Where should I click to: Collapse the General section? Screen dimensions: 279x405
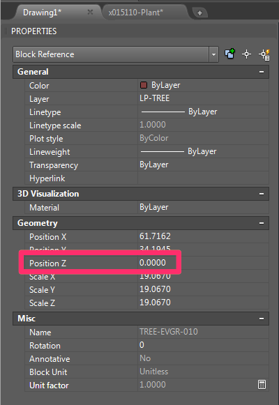coord(262,72)
